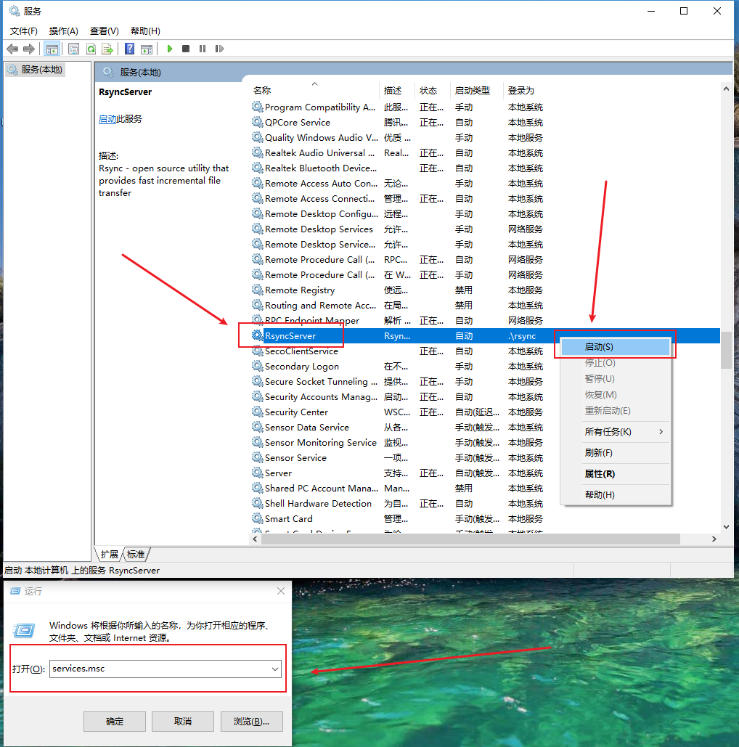Viewport: 739px width, 747px height.
Task: Click 浏览(B)... in the Run dialog
Action: click(252, 722)
